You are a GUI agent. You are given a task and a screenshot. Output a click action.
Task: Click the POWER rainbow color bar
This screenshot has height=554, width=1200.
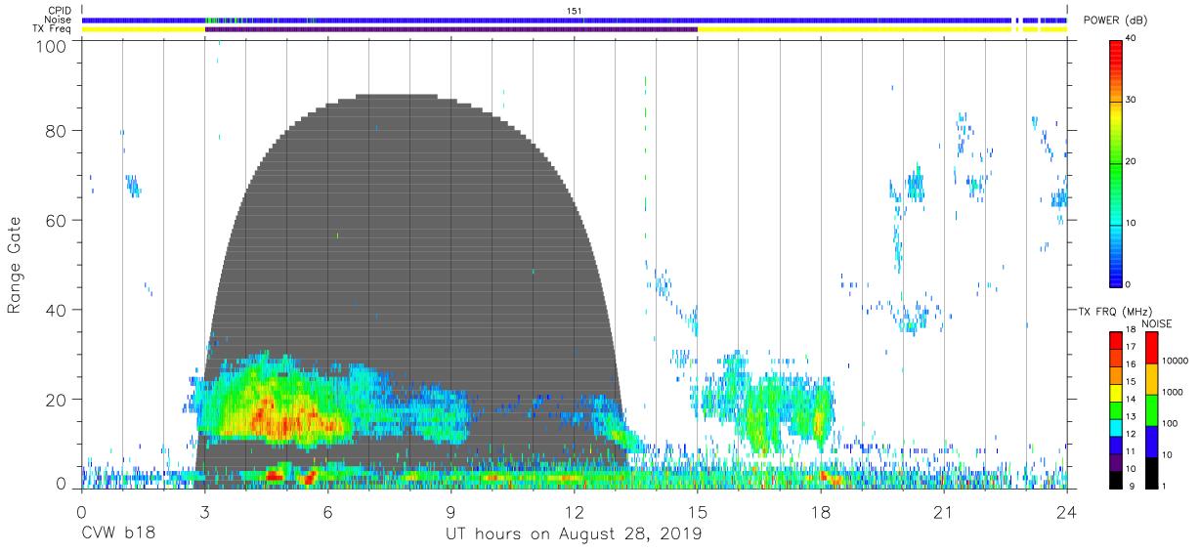pyautogui.click(x=1115, y=162)
